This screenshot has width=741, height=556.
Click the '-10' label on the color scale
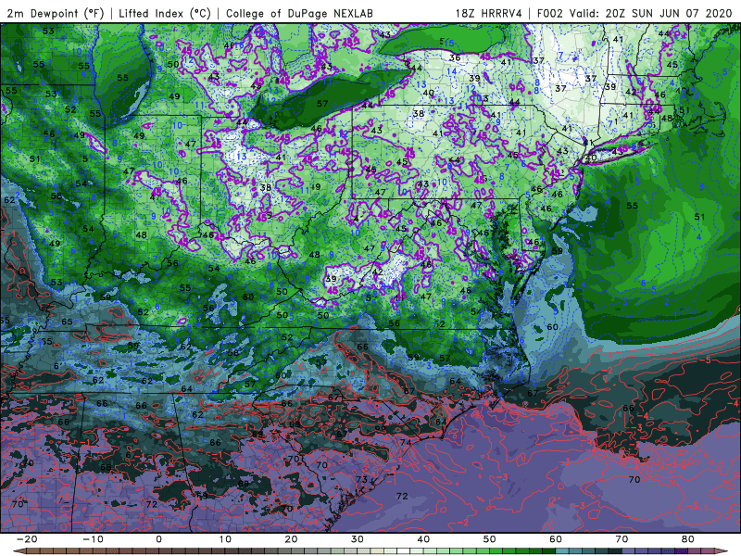tap(93, 539)
